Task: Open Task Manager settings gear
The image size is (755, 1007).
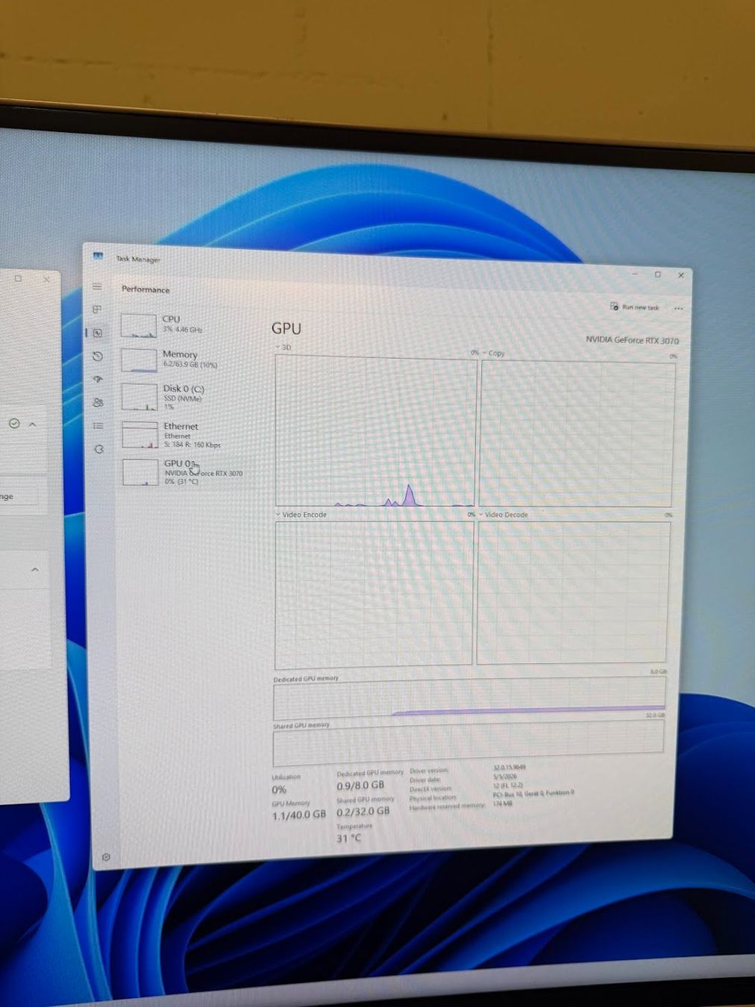Action: 106,857
